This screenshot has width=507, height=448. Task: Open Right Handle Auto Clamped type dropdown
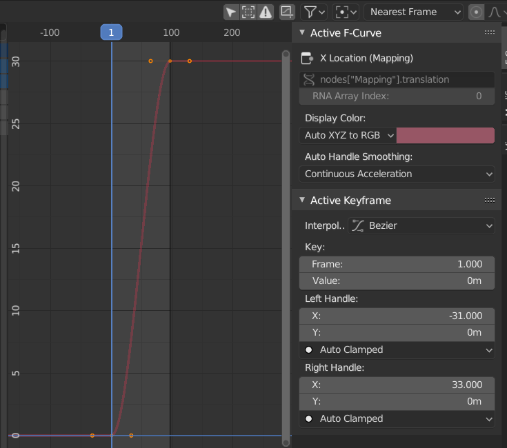pos(397,418)
